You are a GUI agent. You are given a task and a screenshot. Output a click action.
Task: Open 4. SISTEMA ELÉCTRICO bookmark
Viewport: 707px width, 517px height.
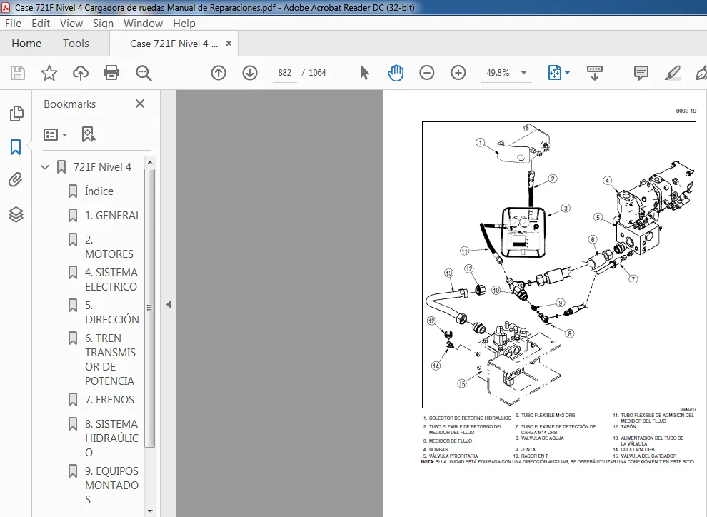tap(111, 279)
